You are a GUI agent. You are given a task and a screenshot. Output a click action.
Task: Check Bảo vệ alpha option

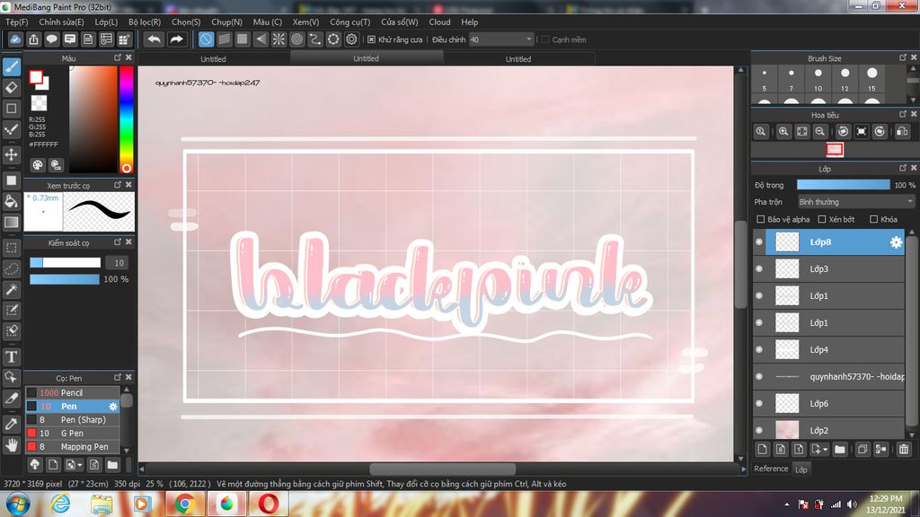tap(761, 219)
